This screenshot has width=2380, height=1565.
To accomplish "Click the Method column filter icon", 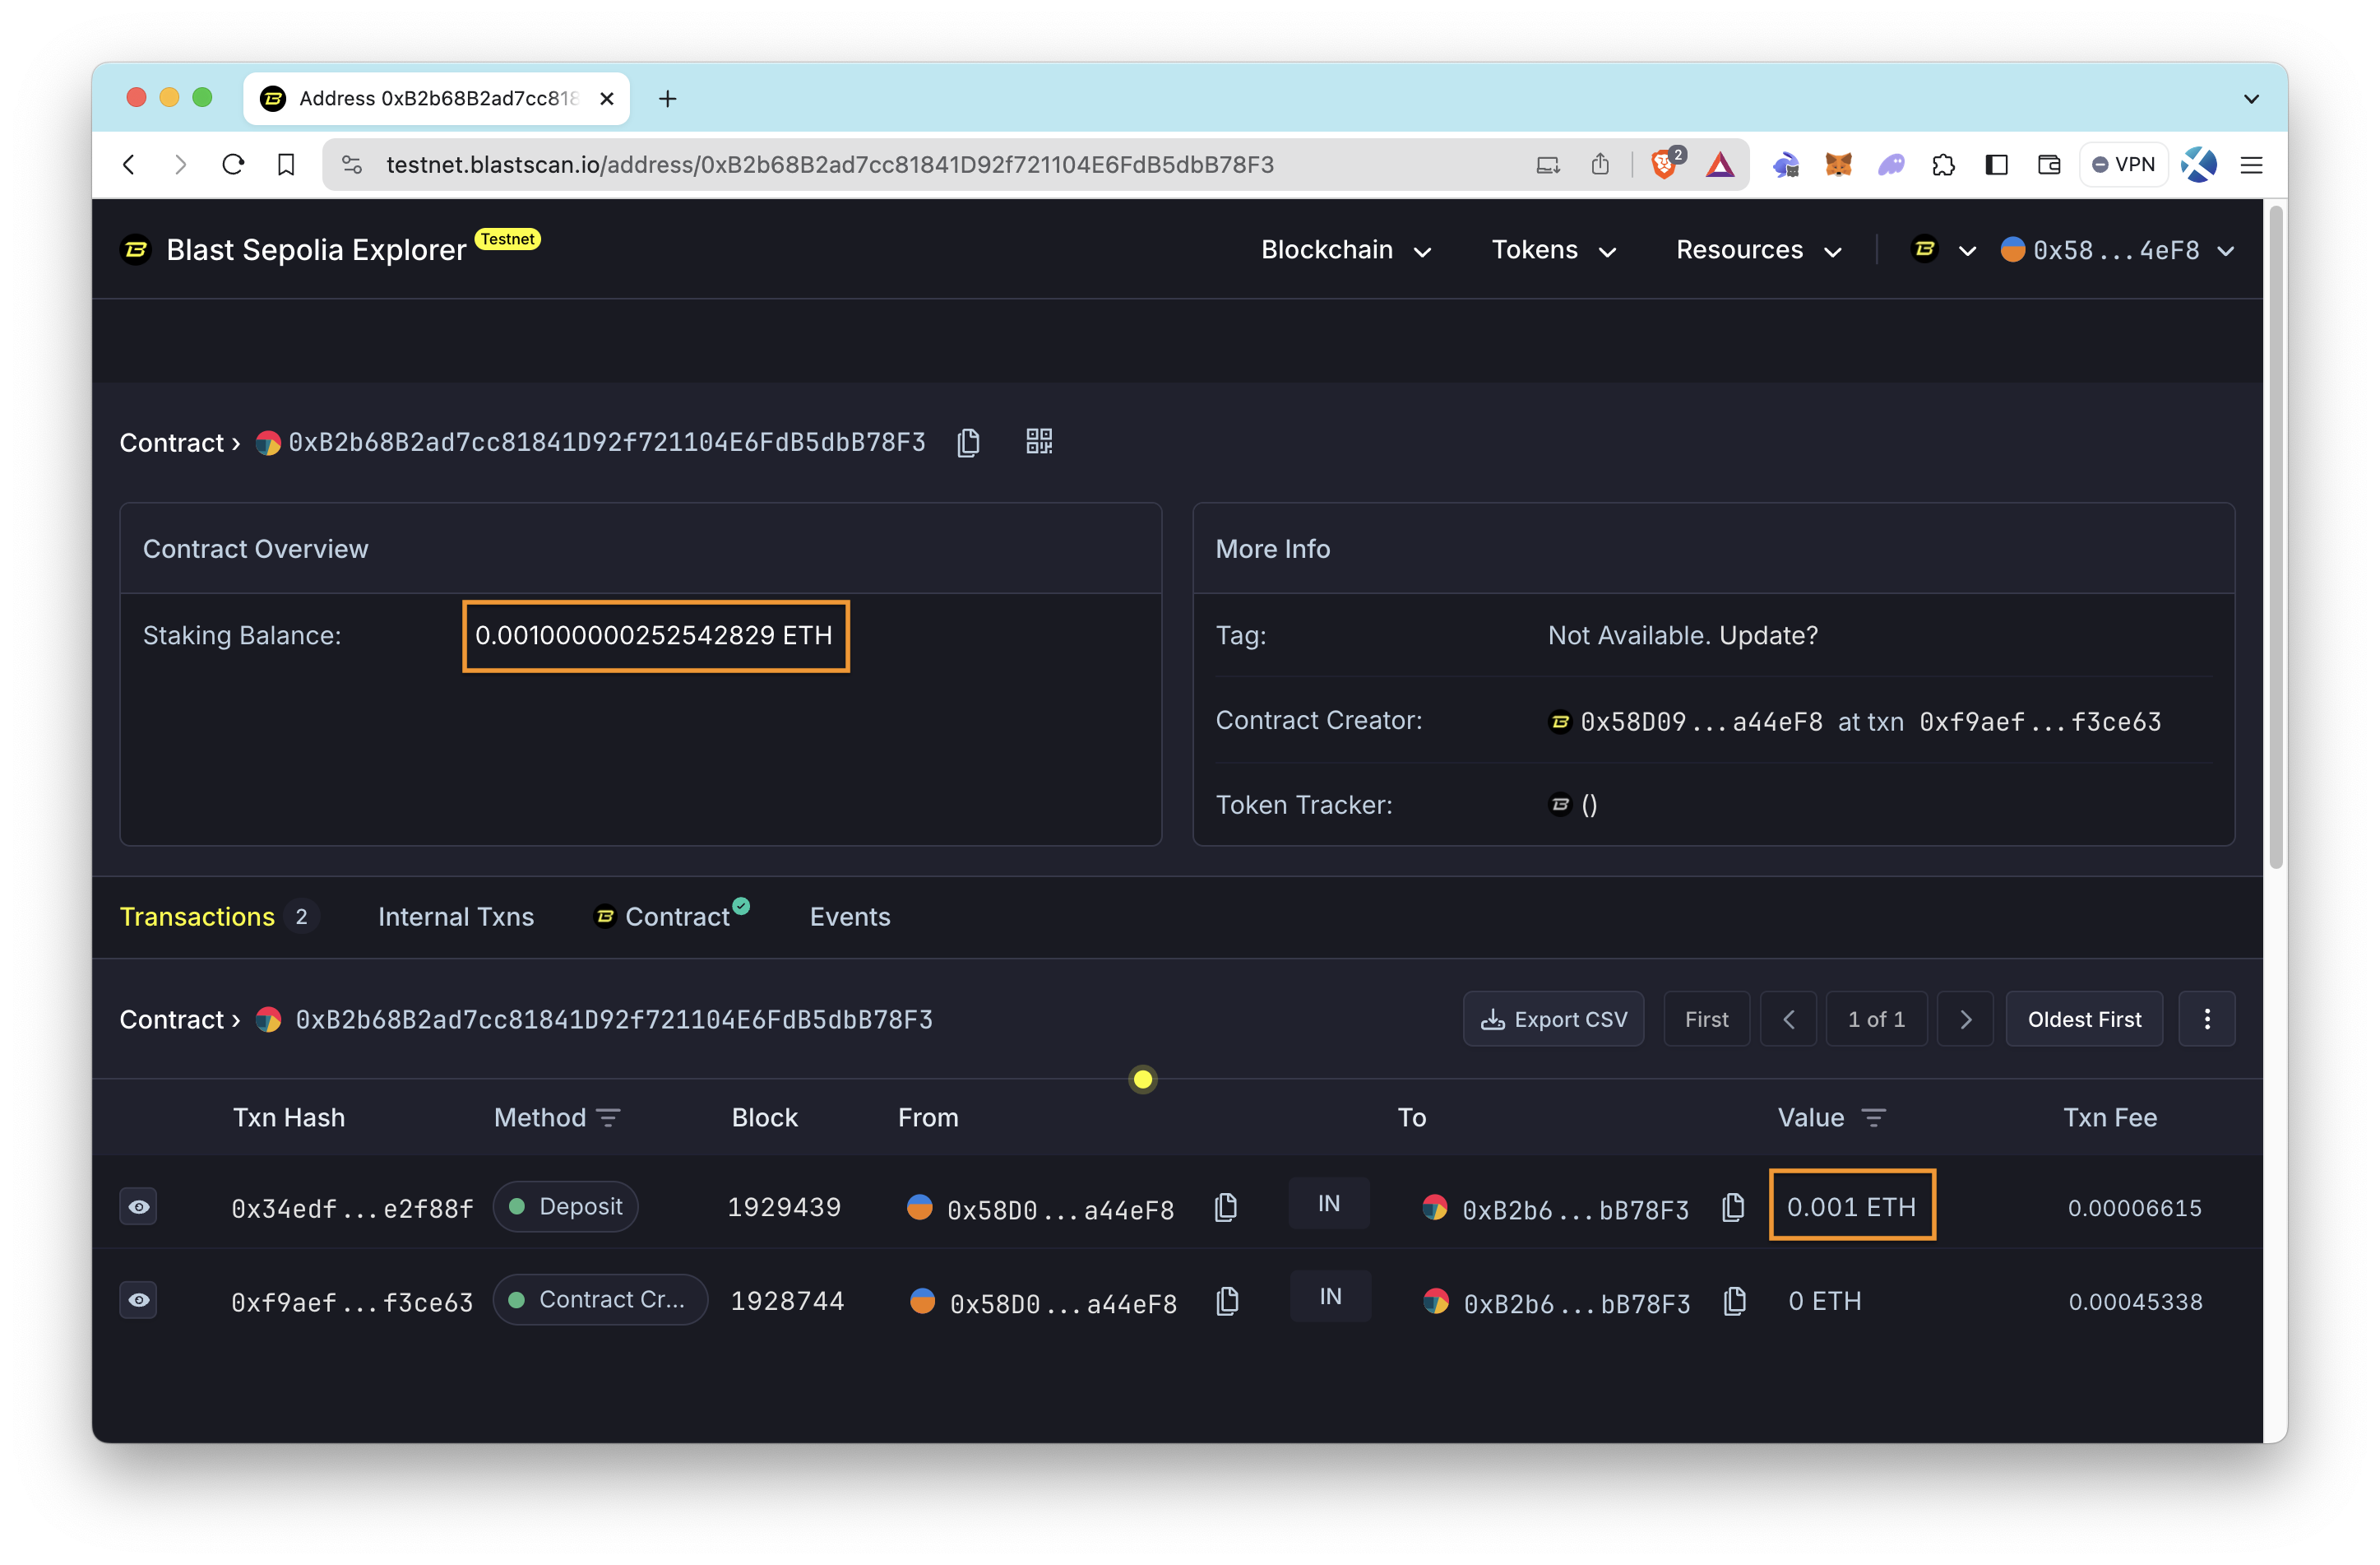I will point(608,1117).
